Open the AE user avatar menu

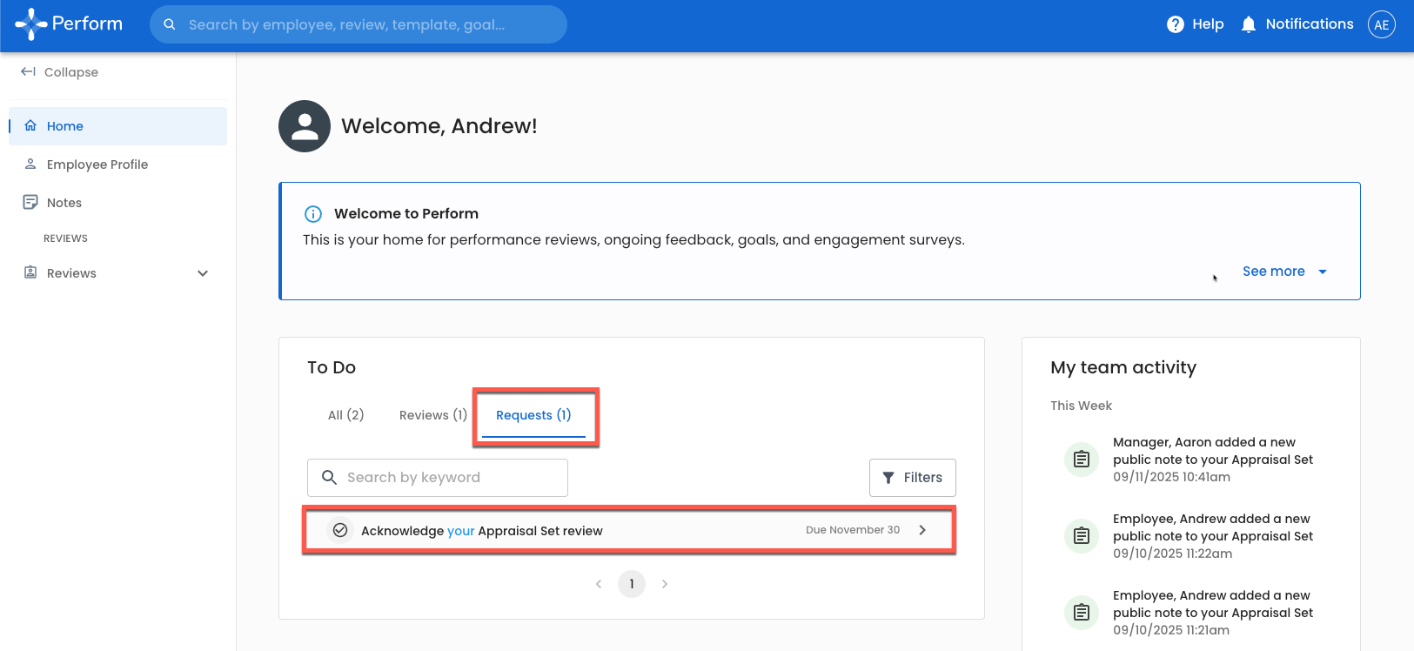[x=1382, y=24]
